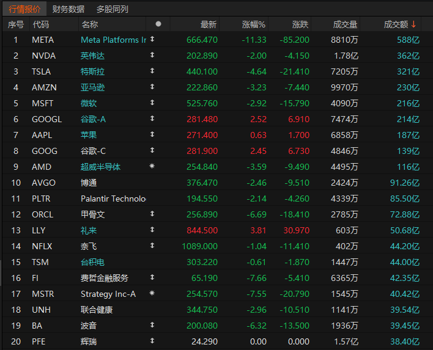Click 博通 name cell
The image size is (433, 350).
pyautogui.click(x=89, y=183)
